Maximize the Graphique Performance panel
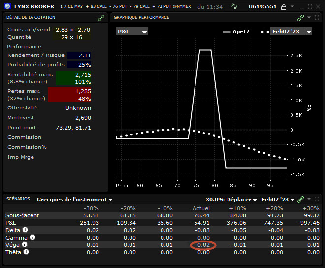 tap(317, 17)
